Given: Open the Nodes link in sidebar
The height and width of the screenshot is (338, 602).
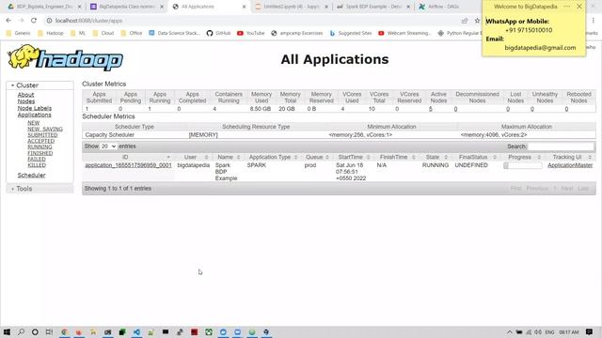Looking at the screenshot, I should (26, 101).
